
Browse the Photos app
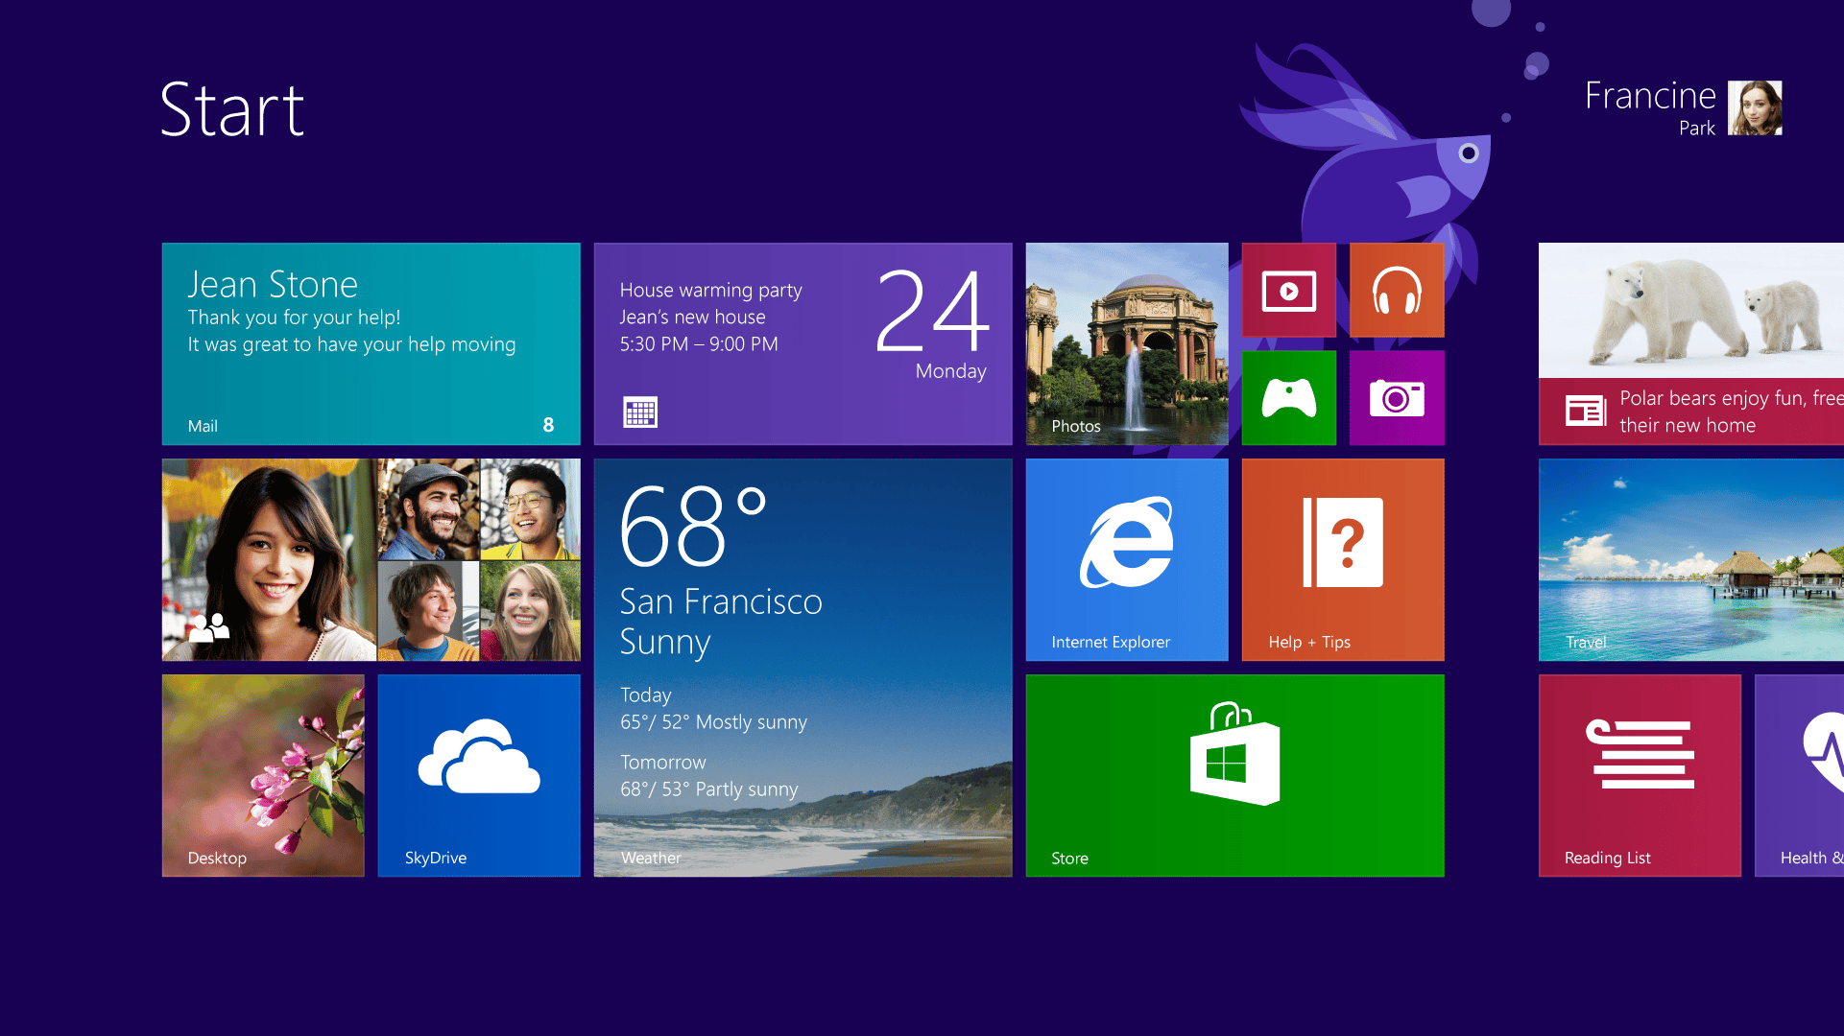1126,343
